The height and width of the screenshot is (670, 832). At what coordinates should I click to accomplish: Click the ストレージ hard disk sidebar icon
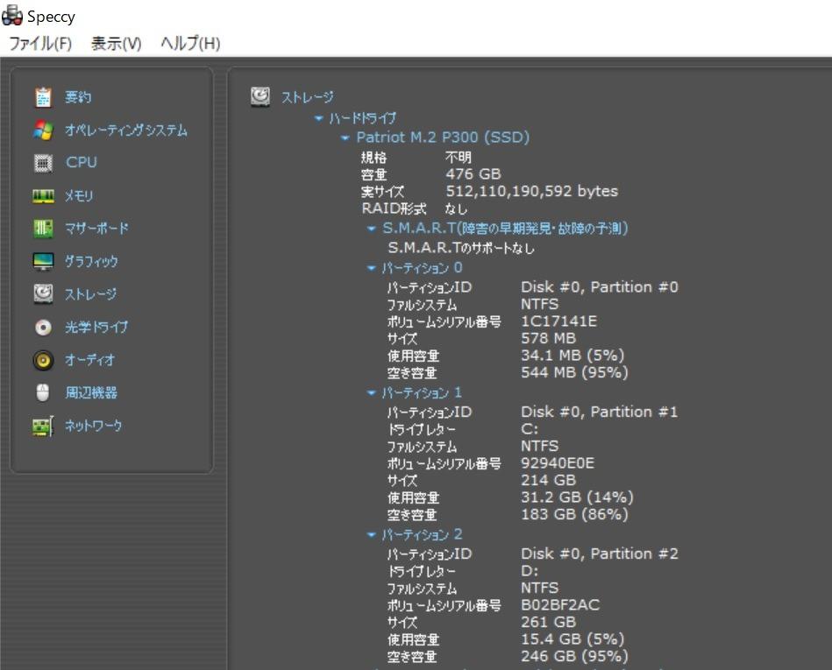[43, 293]
